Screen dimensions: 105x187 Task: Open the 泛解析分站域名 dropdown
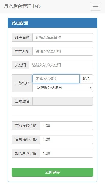click(x=63, y=87)
